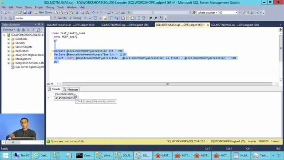
Task: Close the Object Explorer panel
Action: 42,24
